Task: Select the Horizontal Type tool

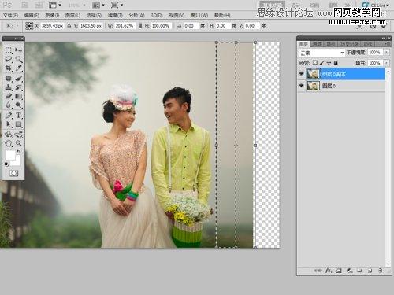Action: pyautogui.click(x=18, y=115)
